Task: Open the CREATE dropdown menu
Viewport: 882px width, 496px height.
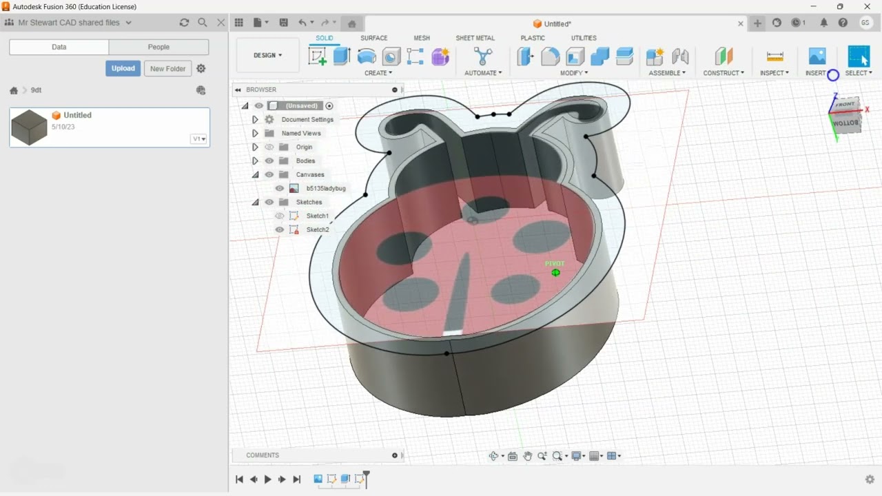Action: click(378, 73)
